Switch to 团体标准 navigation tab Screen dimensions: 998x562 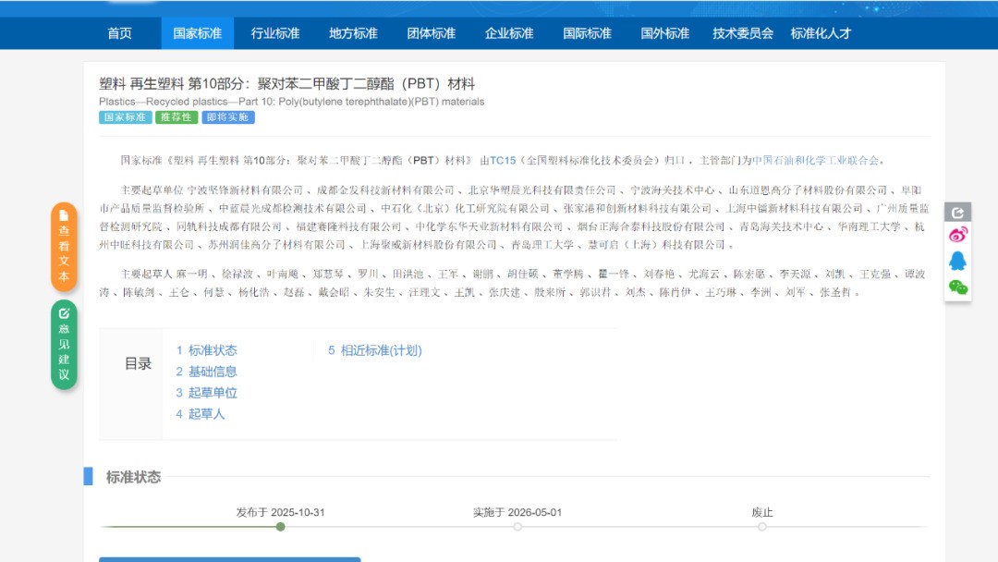[x=432, y=33]
